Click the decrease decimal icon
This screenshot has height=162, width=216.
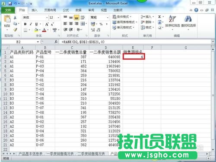[x=98, y=30]
